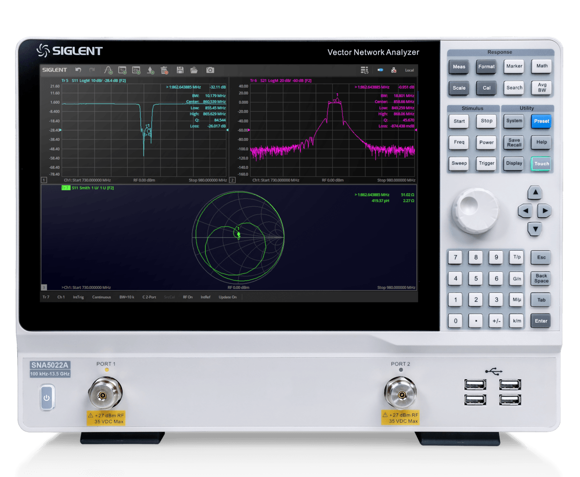The image size is (580, 477).
Task: Open the IntTrig trigger source selector
Action: pyautogui.click(x=78, y=297)
